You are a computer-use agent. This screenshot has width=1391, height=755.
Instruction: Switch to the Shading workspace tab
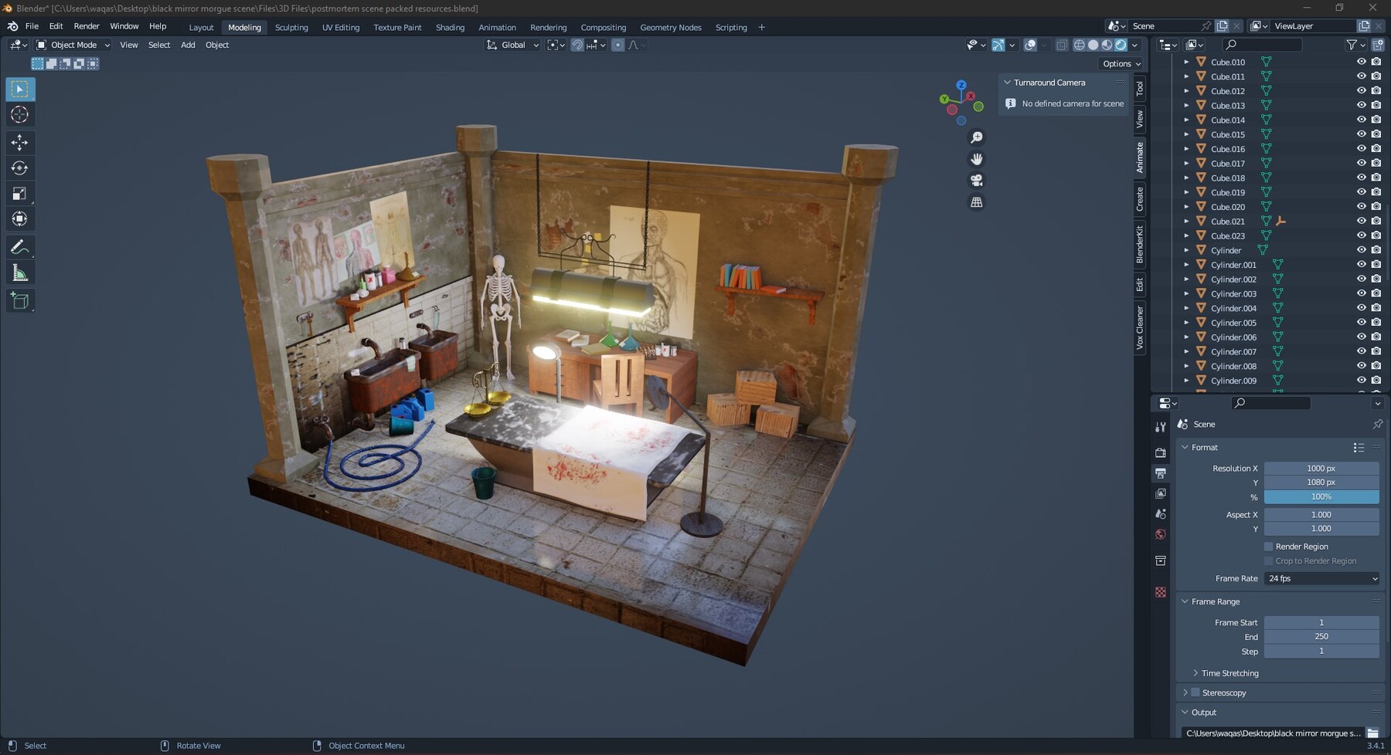(451, 27)
